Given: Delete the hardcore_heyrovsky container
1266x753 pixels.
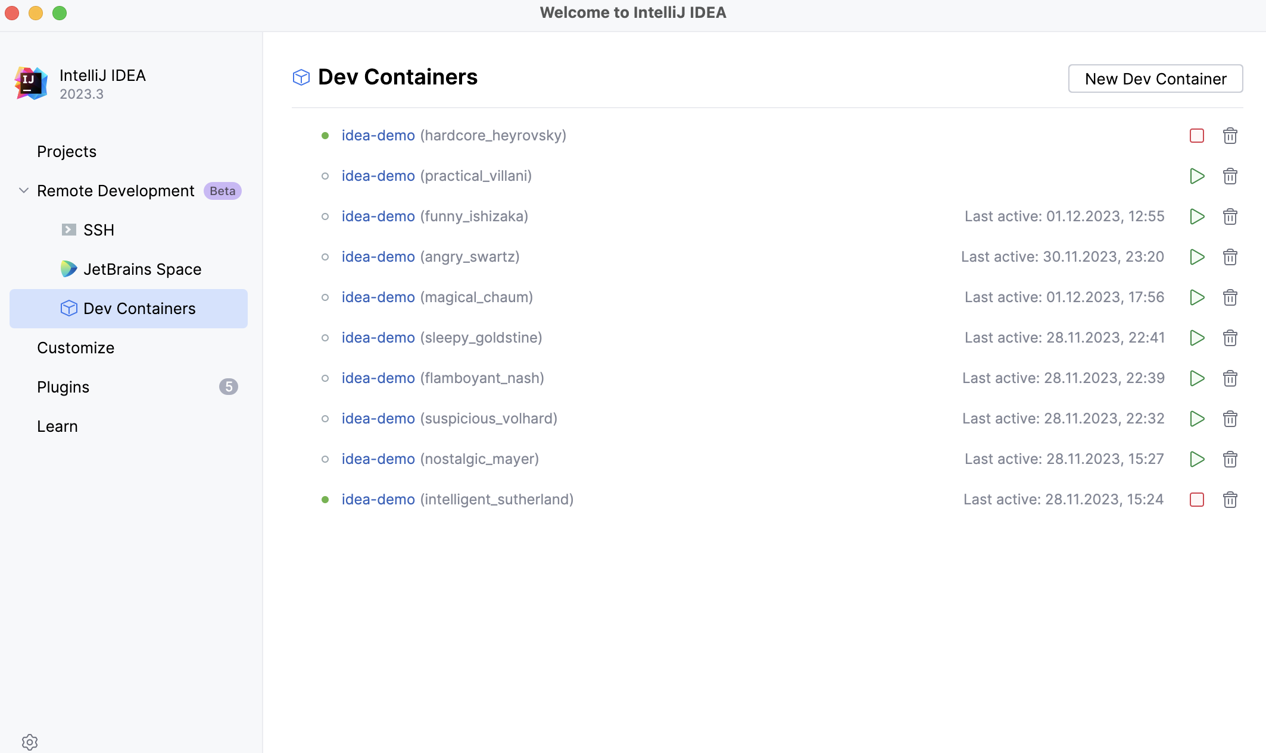Looking at the screenshot, I should point(1230,136).
